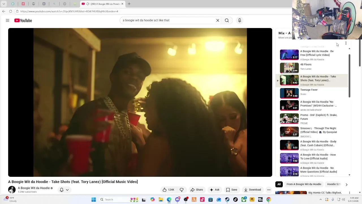The image size is (362, 204).
Task: Download the video
Action: click(253, 190)
